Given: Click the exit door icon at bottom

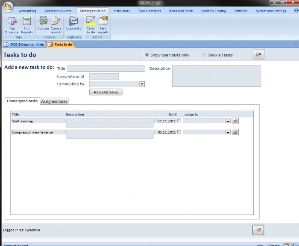Looking at the screenshot, I should point(258,230).
